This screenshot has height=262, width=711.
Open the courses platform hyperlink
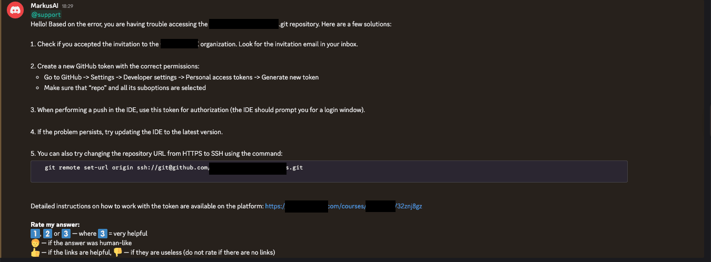coord(343,206)
